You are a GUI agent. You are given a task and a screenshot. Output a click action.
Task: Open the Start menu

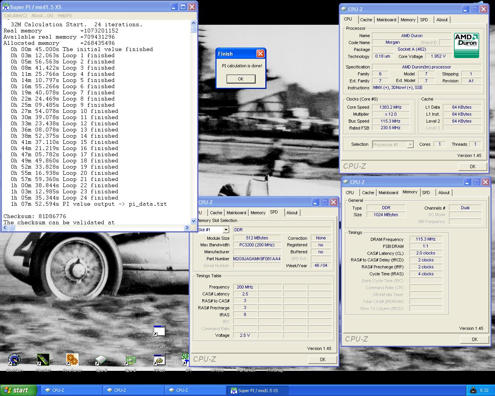[x=19, y=390]
